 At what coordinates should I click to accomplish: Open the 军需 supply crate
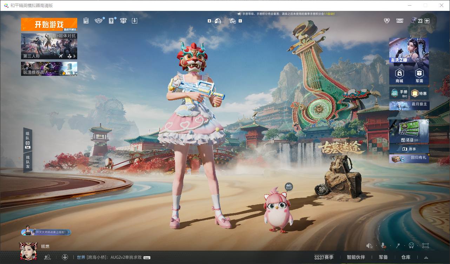[419, 75]
